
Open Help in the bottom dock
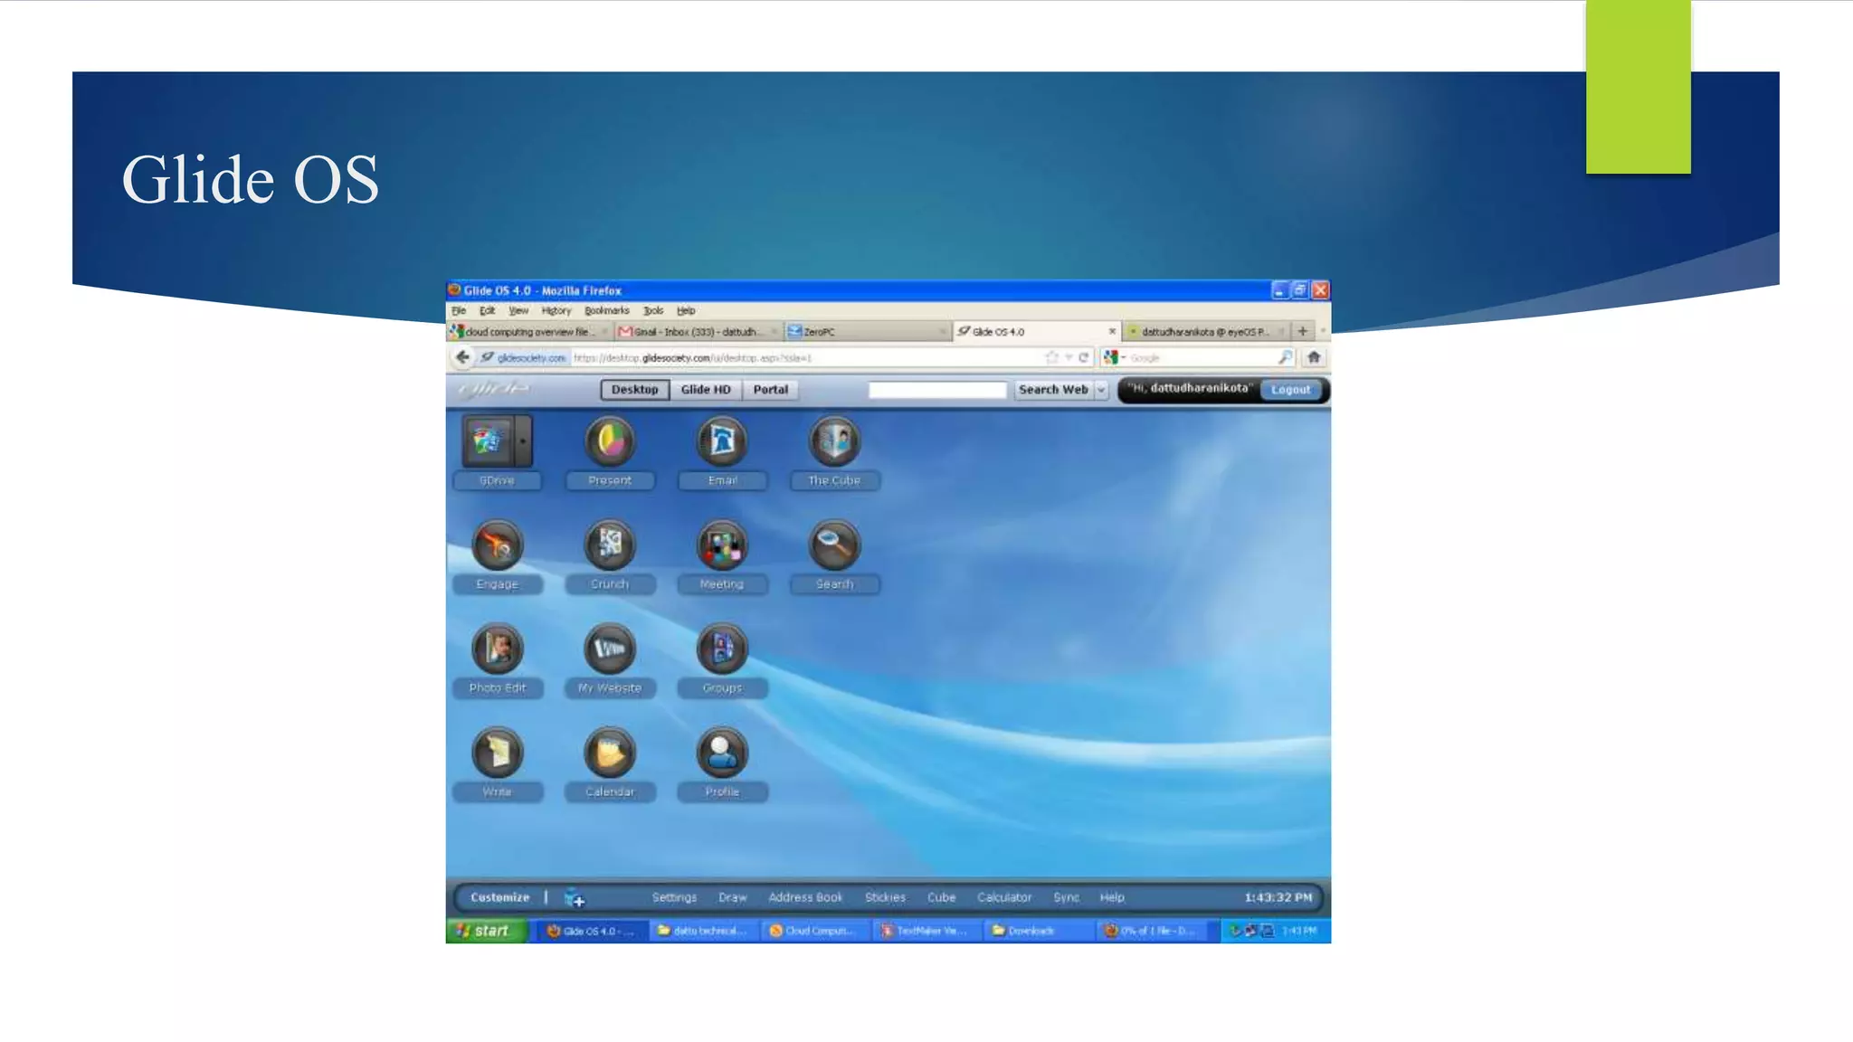tap(1112, 897)
